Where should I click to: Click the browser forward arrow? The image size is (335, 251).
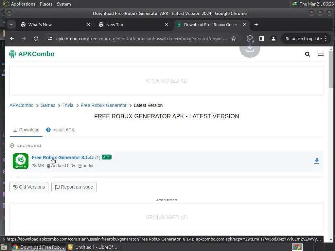coord(24,39)
